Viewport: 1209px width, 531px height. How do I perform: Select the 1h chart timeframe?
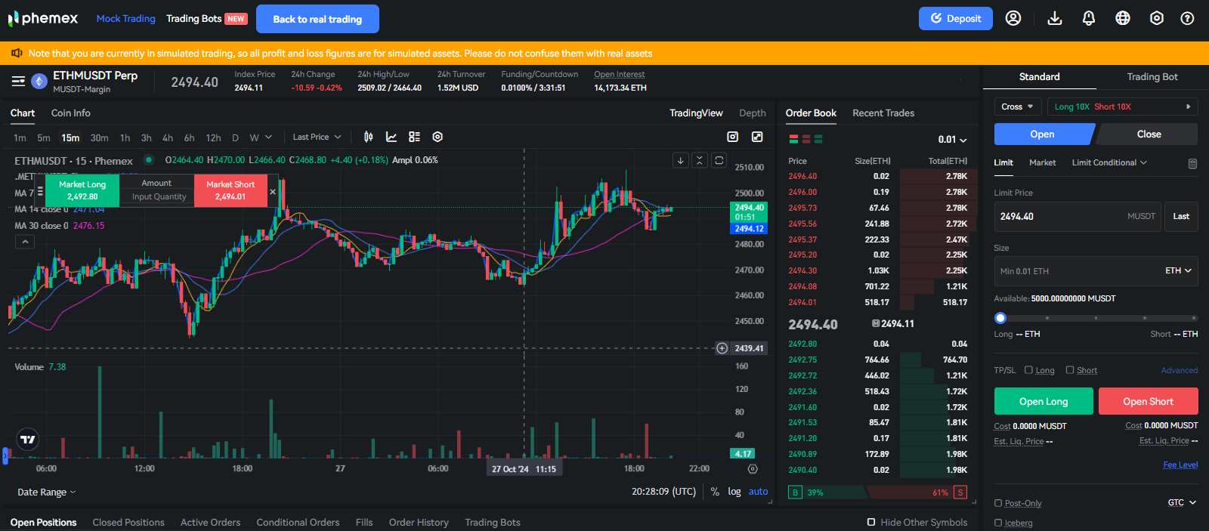[125, 137]
